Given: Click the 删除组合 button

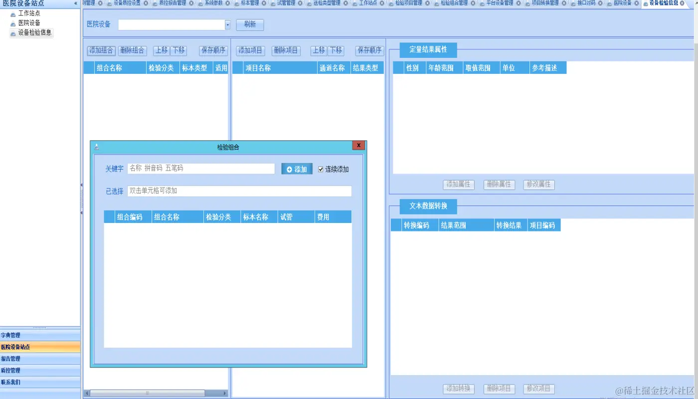Looking at the screenshot, I should pos(133,50).
